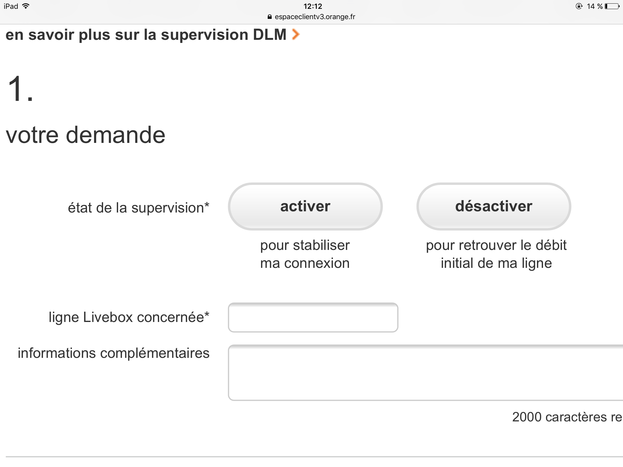Image resolution: width=623 pixels, height=467 pixels.
Task: Click the "informations complémentaires" label
Action: point(113,353)
